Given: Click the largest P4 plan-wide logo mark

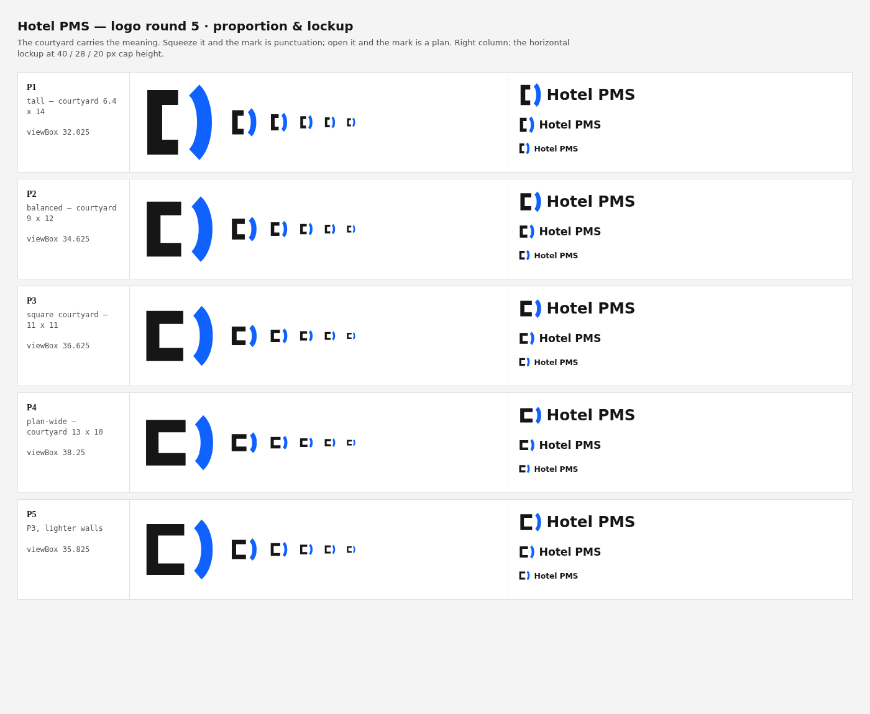Looking at the screenshot, I should pos(180,443).
